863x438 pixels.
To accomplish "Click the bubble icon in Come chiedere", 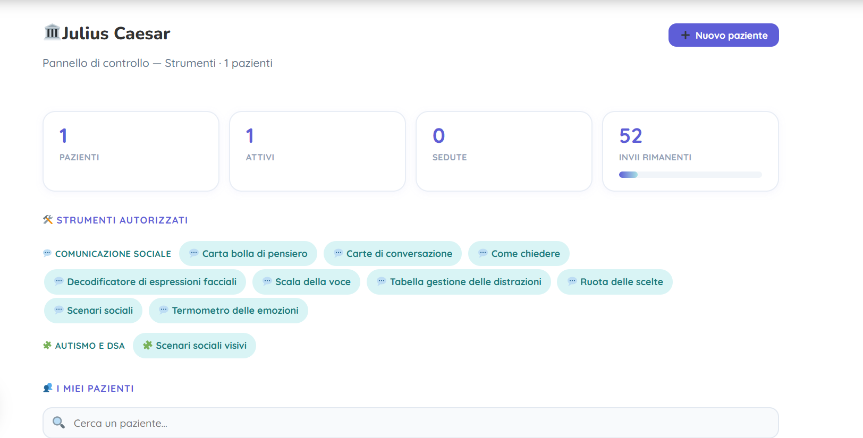I will 483,253.
